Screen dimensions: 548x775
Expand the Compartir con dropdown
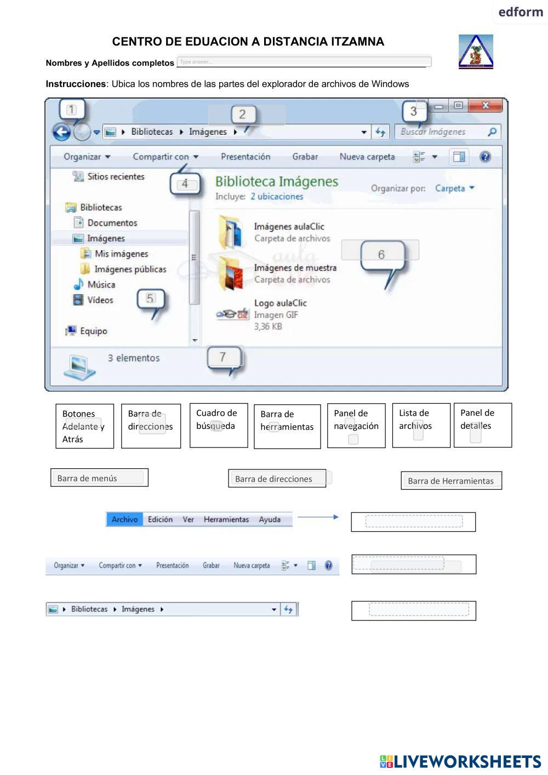coord(165,157)
